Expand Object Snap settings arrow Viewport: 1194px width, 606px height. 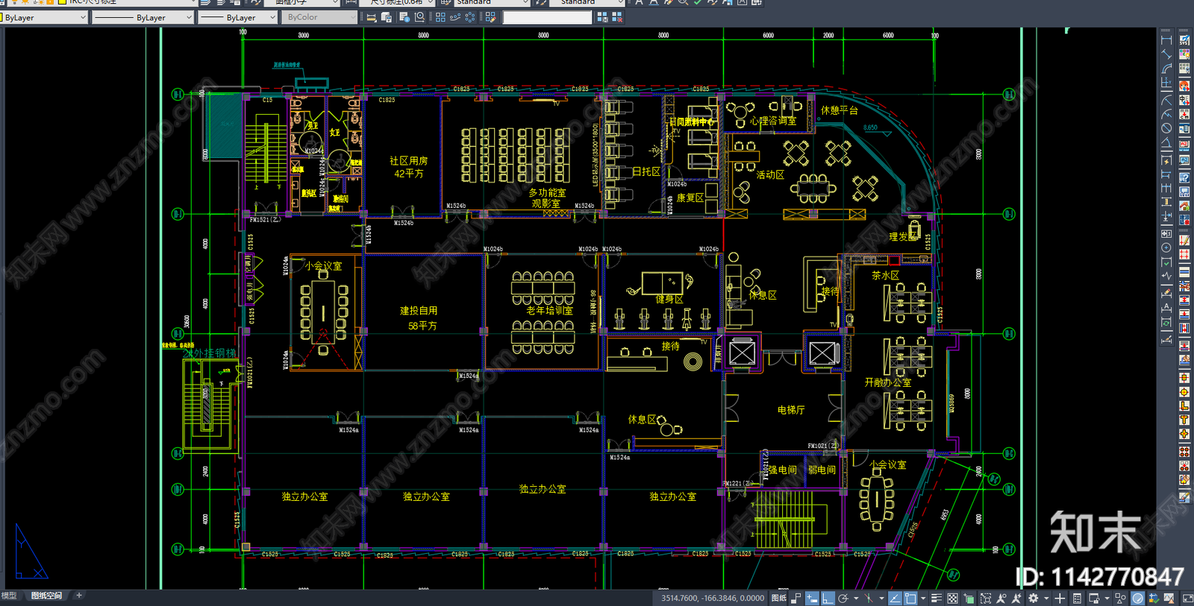923,599
